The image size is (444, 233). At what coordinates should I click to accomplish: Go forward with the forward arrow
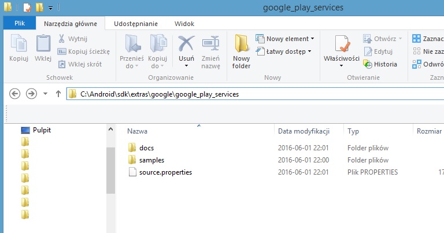[31, 94]
